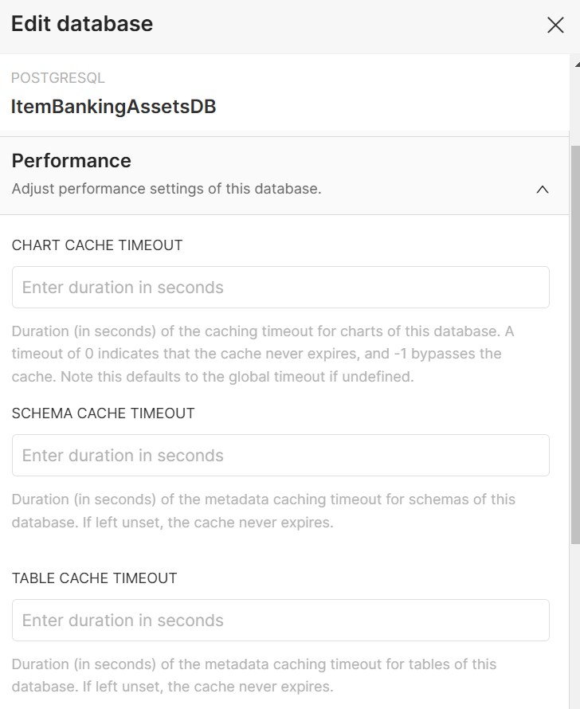
Task: Click the chart caching timeout description text
Action: (263, 354)
